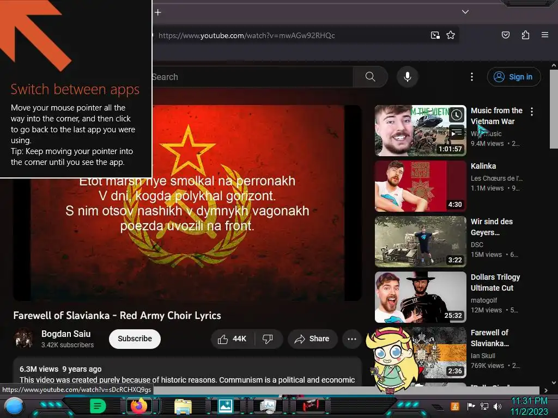
Task: Save page to Pocket icon
Action: pos(506,35)
